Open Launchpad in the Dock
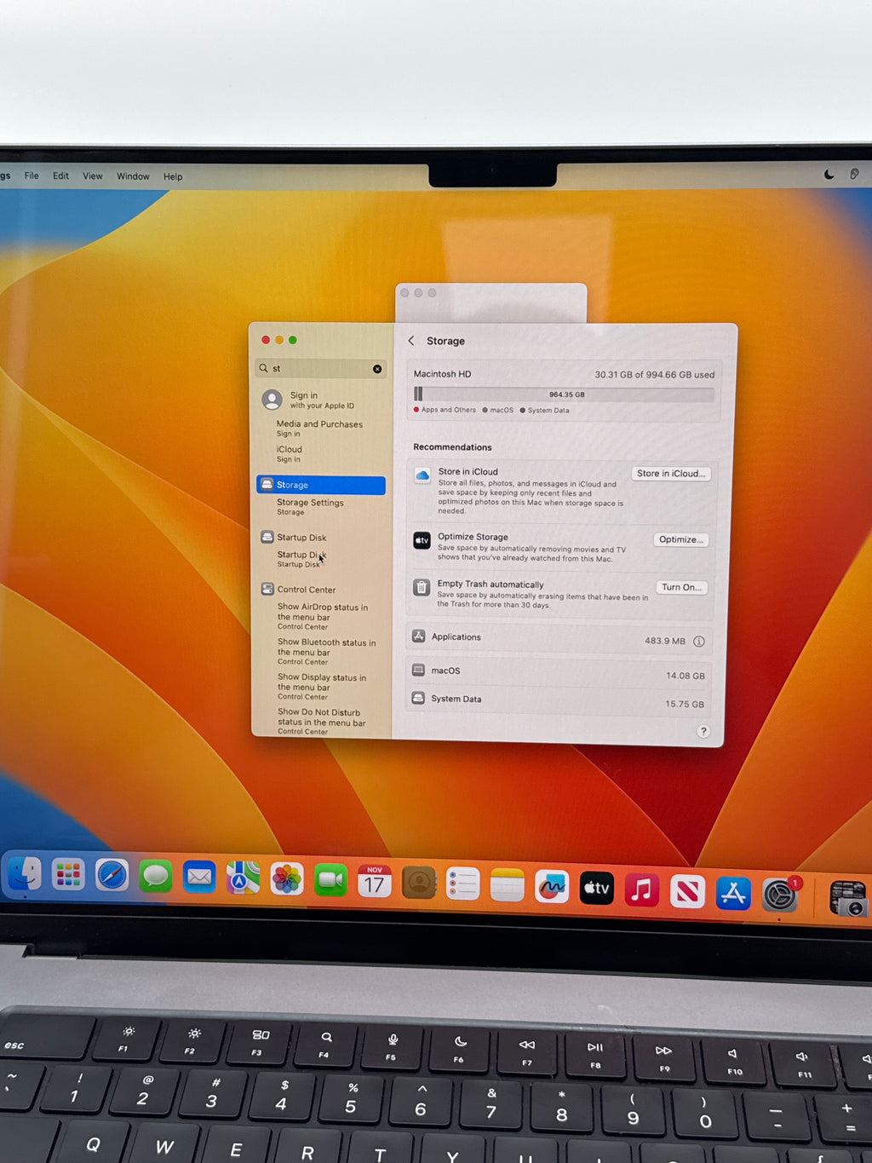This screenshot has height=1163, width=872. [x=68, y=874]
